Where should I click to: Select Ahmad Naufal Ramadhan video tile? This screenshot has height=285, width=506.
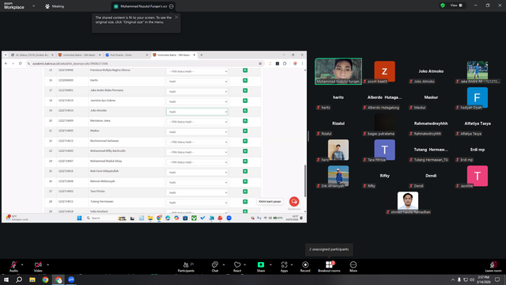[408, 203]
